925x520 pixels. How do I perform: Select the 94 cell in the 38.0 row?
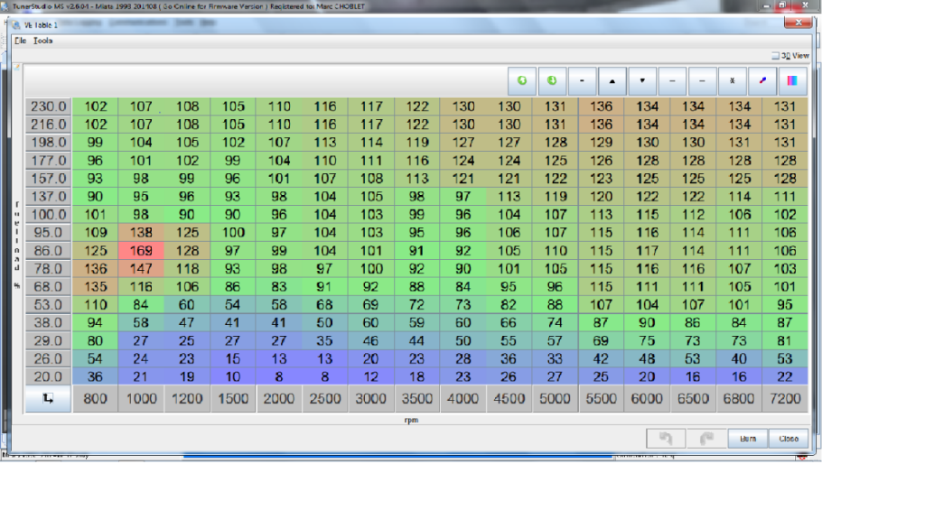click(95, 322)
